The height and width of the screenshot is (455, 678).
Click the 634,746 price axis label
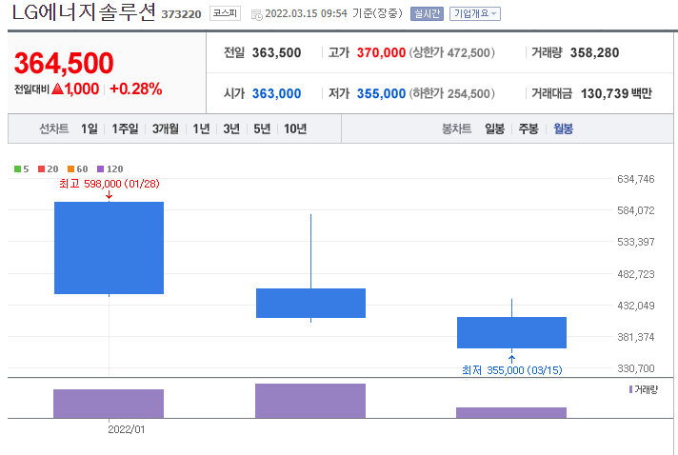pos(636,179)
